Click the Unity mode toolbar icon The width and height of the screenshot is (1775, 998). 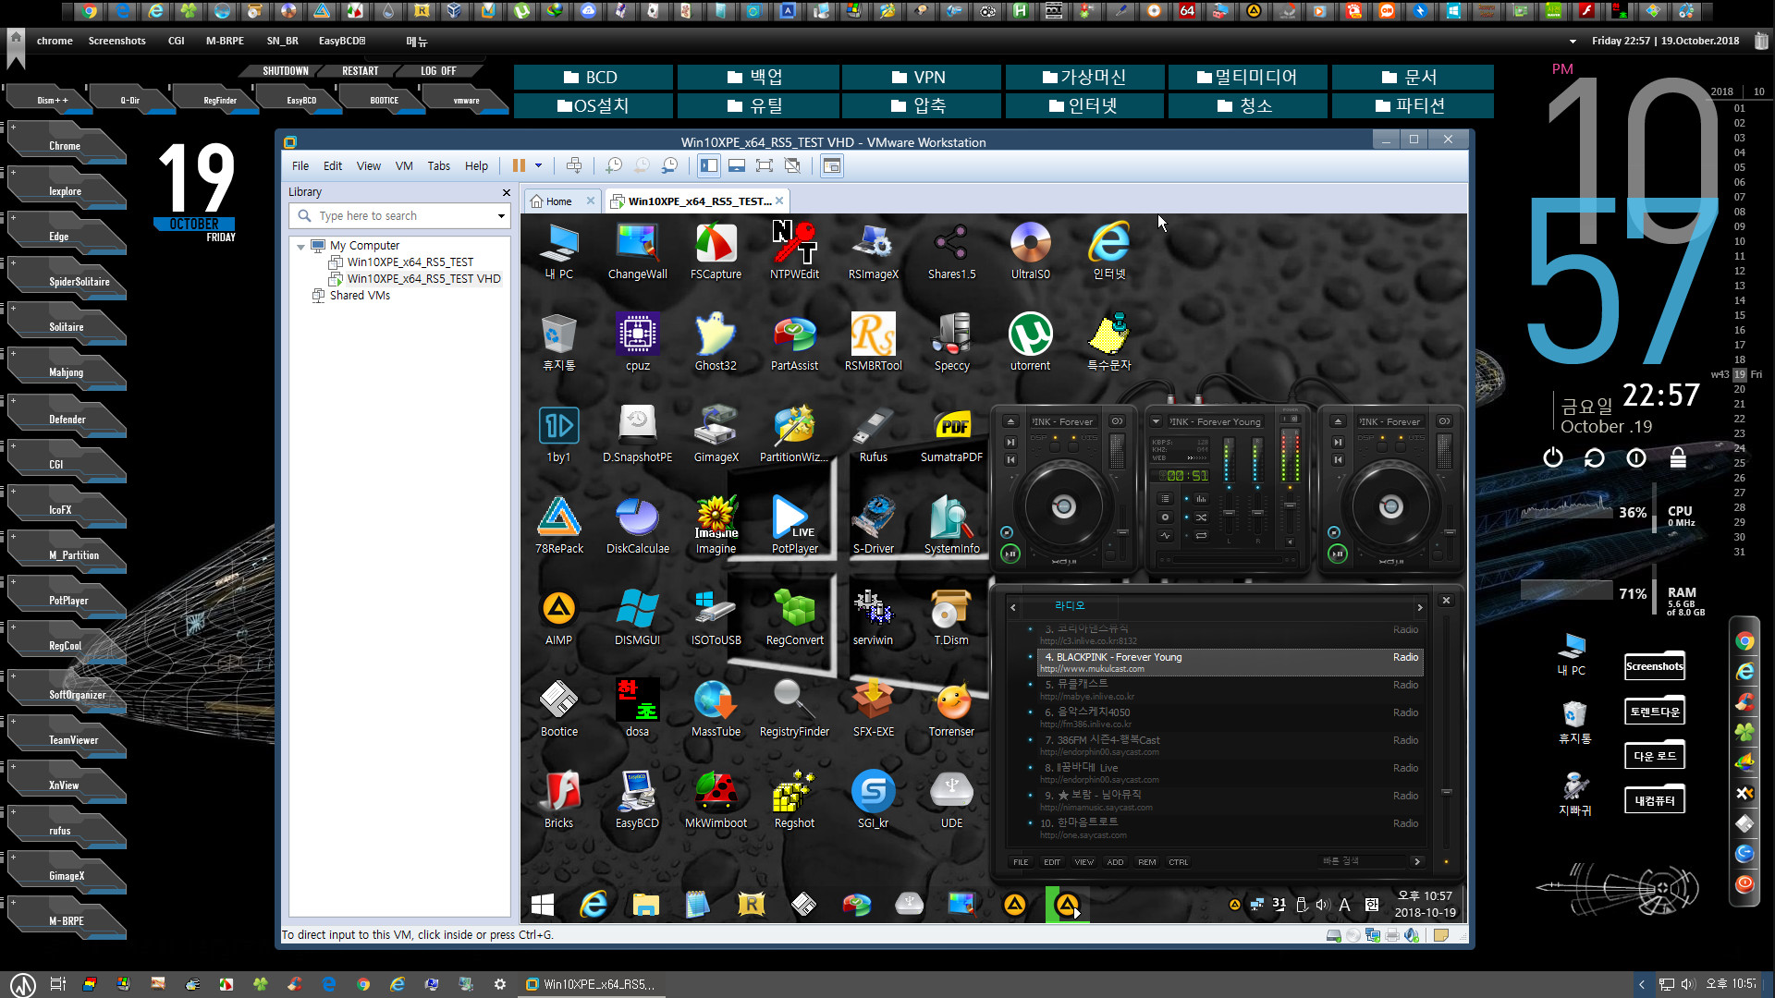(792, 165)
